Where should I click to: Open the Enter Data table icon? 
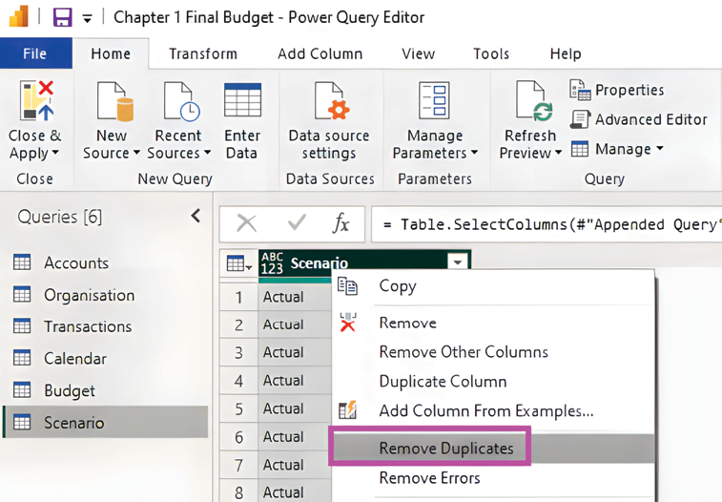click(x=242, y=100)
